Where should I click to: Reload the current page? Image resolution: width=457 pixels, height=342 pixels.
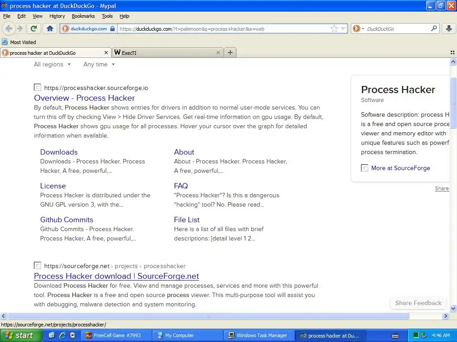tap(33, 28)
